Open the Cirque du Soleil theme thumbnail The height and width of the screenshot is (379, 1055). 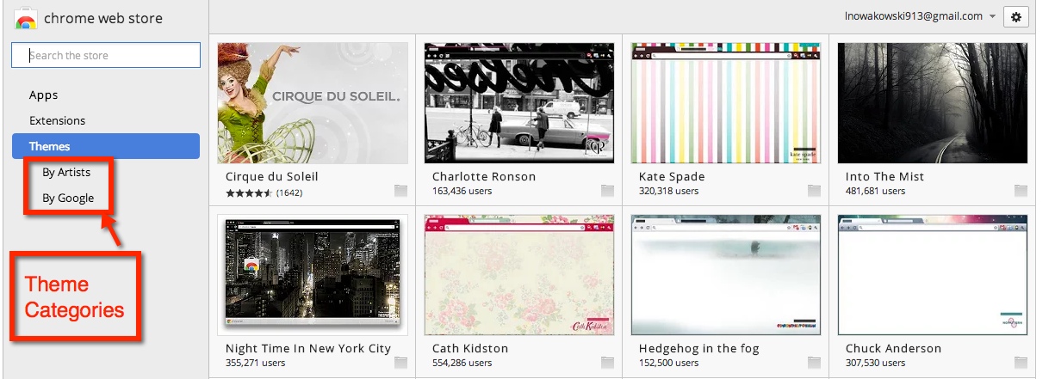point(313,103)
